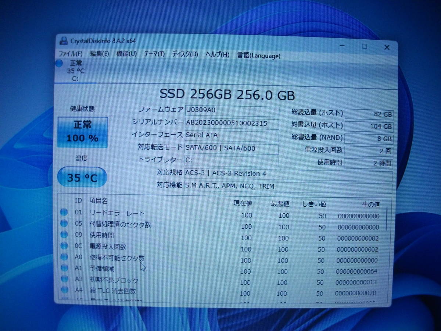Click the 最悪値 column header
This screenshot has height=331, width=441.
pos(280,203)
